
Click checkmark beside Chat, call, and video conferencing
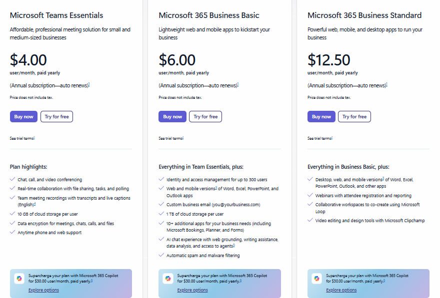12,180
